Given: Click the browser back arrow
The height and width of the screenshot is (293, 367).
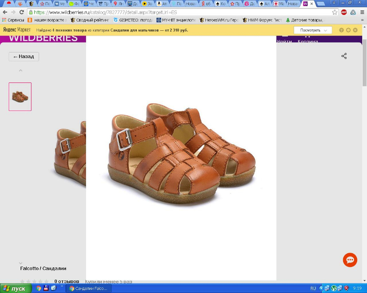Looking at the screenshot, I should (5, 12).
